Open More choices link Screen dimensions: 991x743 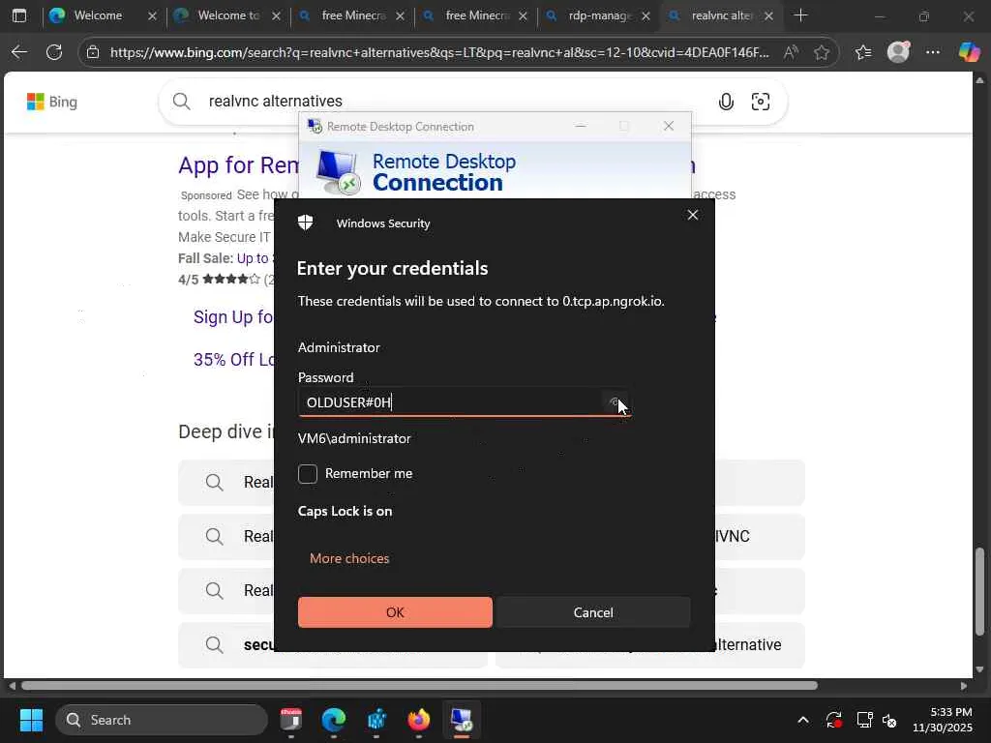pos(348,558)
